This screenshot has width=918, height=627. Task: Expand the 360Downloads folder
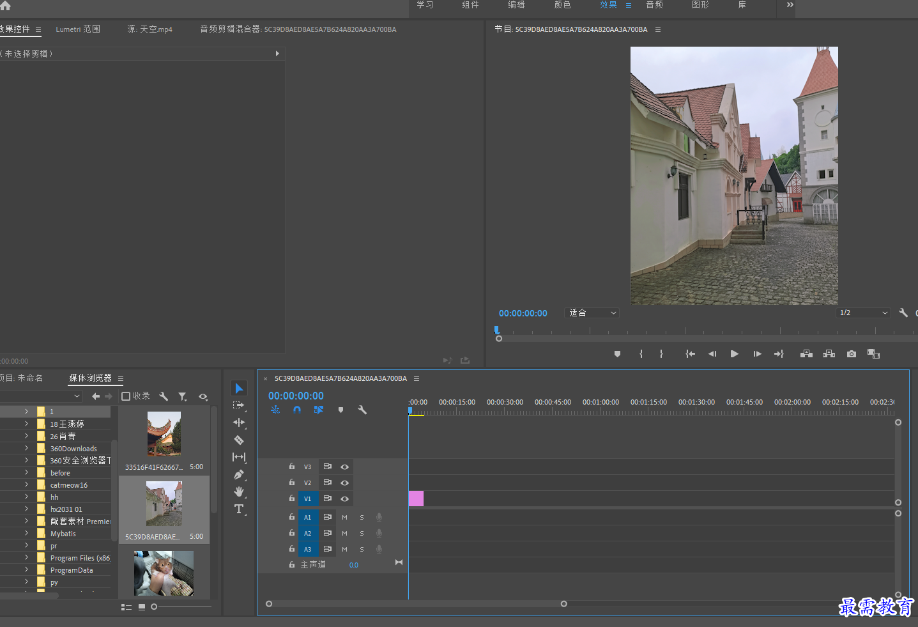click(x=26, y=448)
